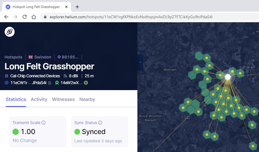The image size is (259, 152).
Task: Click the Royal Wootton Bassett map label
Action: tap(151, 118)
